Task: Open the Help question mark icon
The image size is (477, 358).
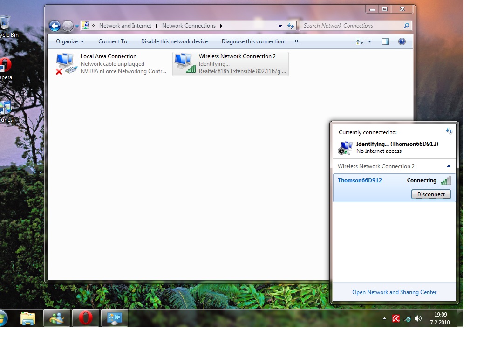Action: click(x=402, y=41)
